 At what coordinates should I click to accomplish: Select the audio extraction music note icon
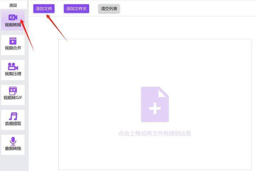pyautogui.click(x=13, y=116)
